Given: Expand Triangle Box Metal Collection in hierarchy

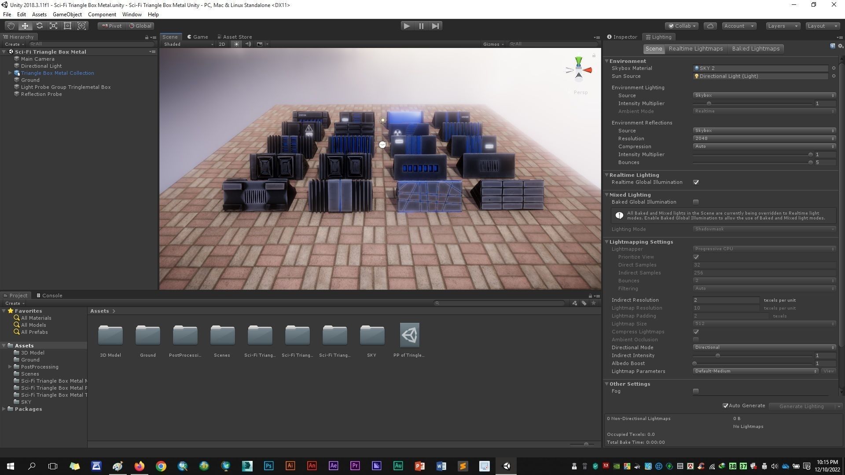Looking at the screenshot, I should 10,73.
